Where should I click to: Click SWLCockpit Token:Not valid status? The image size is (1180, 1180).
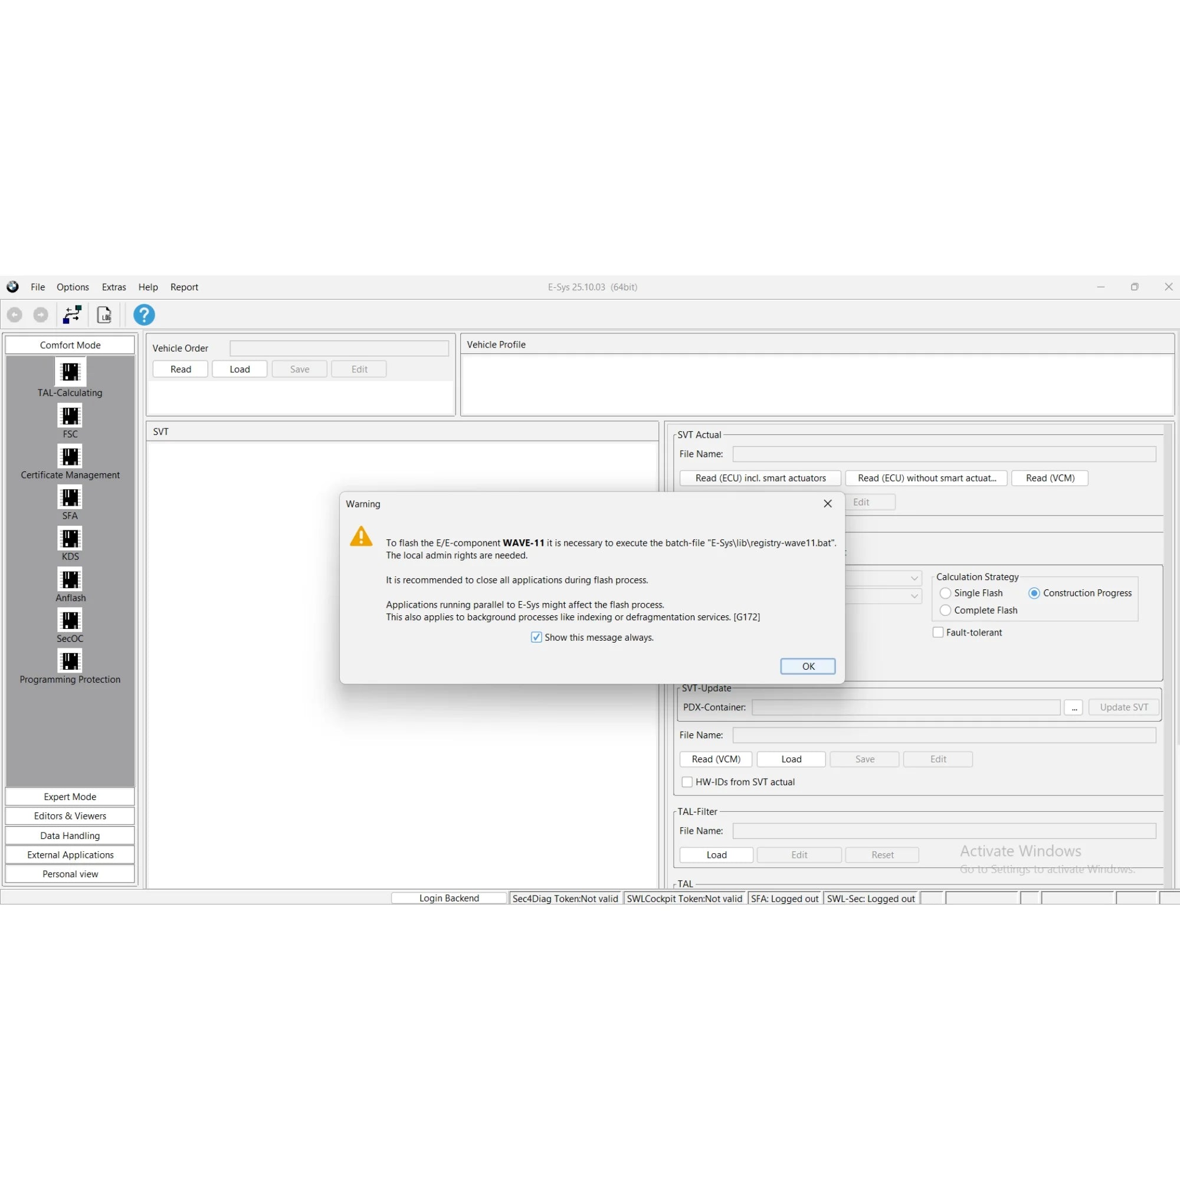pos(684,899)
